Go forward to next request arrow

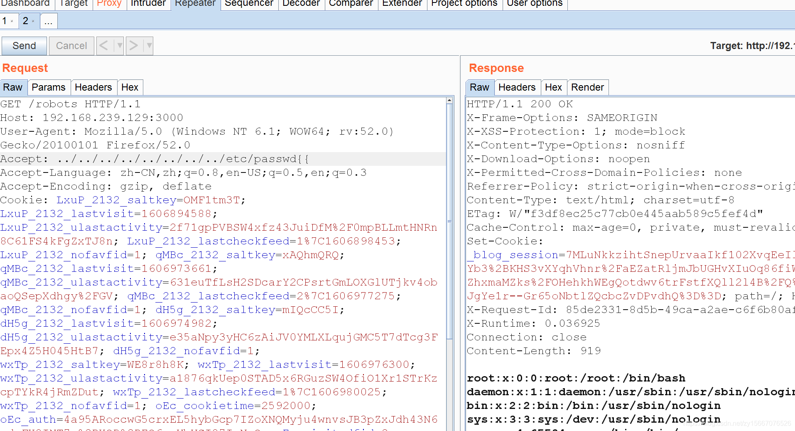(x=133, y=46)
